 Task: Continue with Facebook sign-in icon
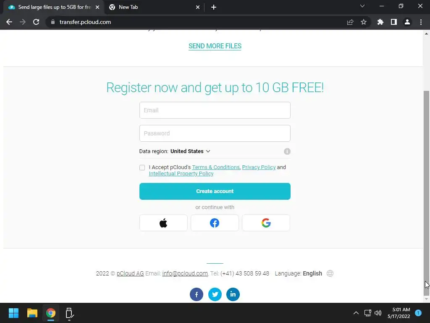coord(215,223)
